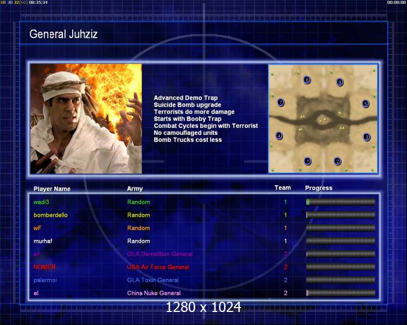407x325 pixels.
Task: Select start position 6 on the minimap
Action: [x=307, y=80]
